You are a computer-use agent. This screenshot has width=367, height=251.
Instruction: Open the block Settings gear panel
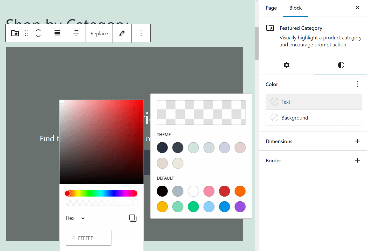286,65
